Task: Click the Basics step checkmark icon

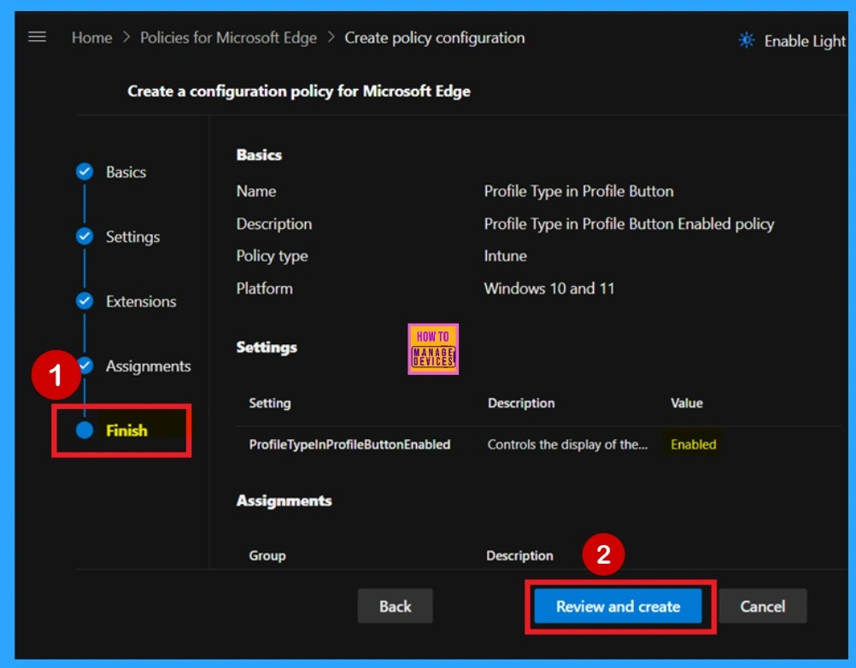Action: [x=85, y=172]
